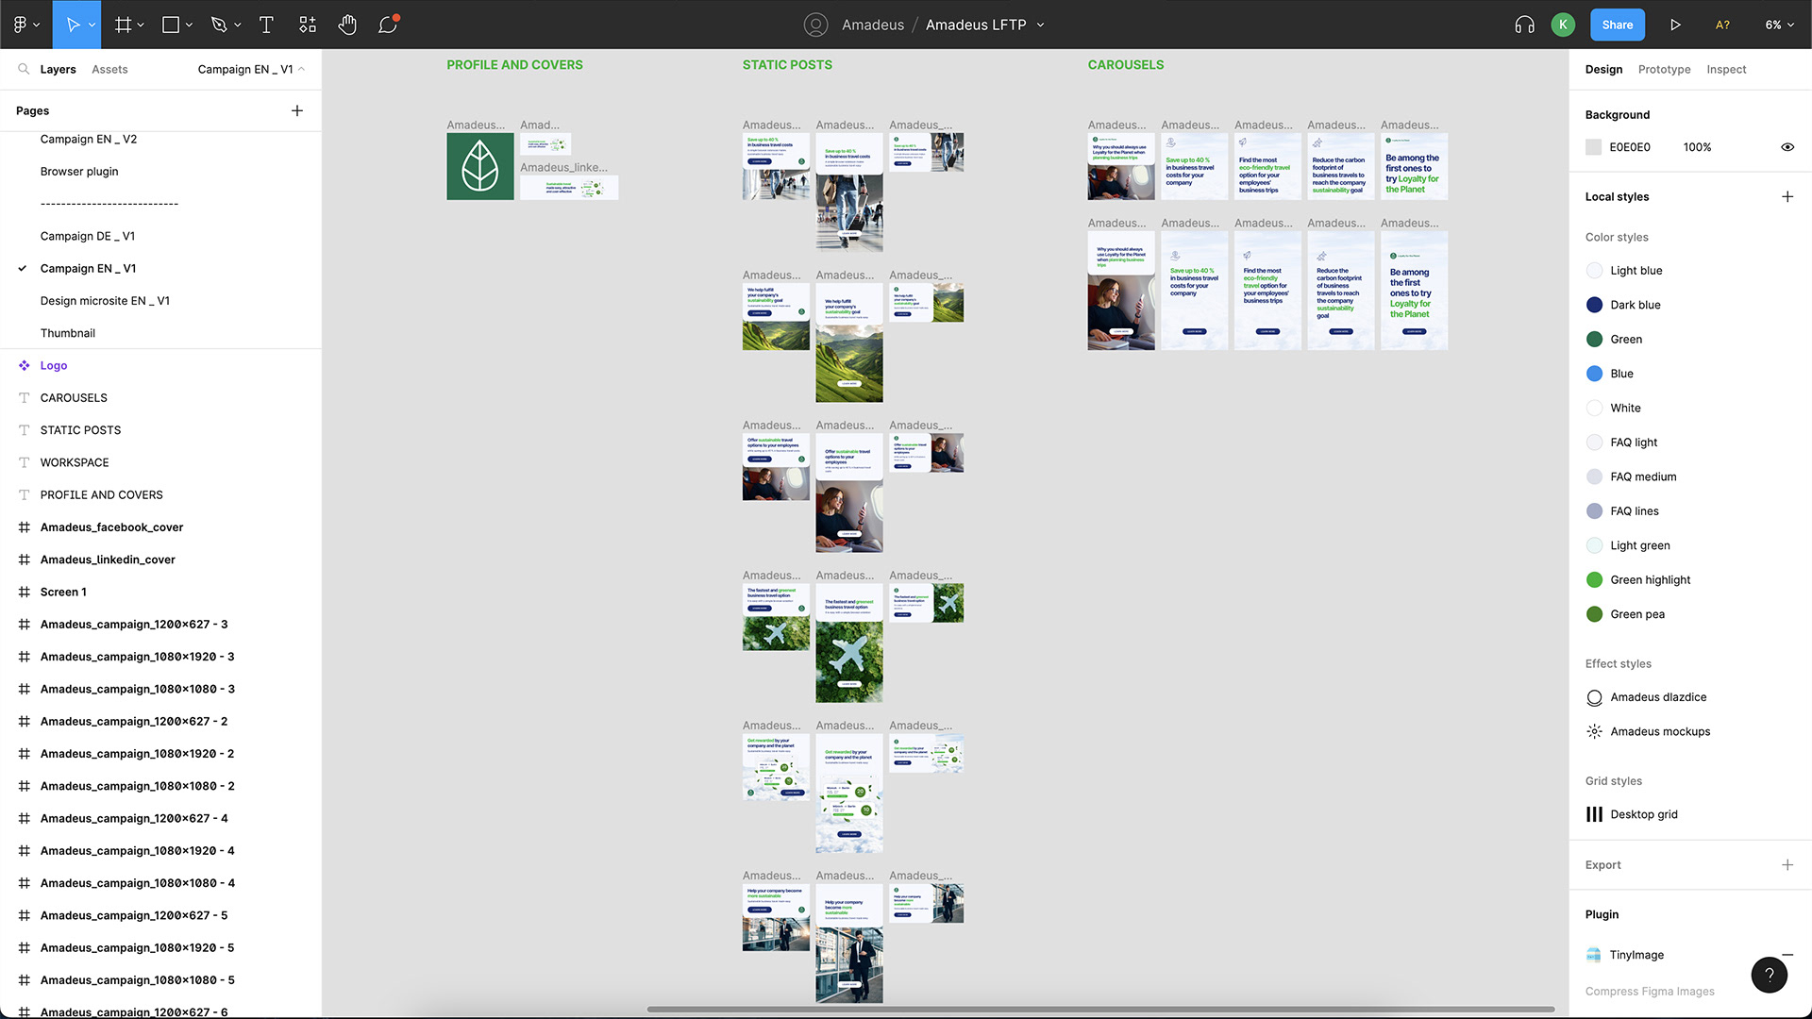This screenshot has height=1019, width=1812.
Task: Click the headphones audio conversation icon
Action: [x=1524, y=25]
